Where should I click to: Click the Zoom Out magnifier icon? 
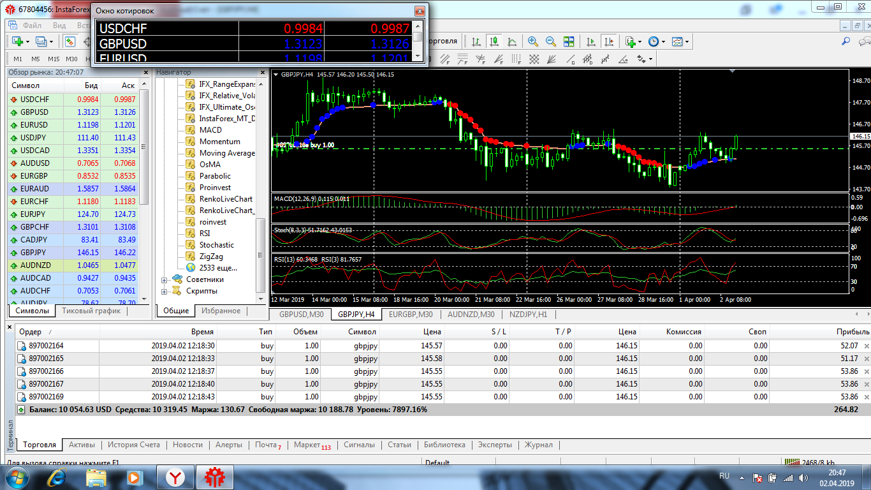(551, 41)
